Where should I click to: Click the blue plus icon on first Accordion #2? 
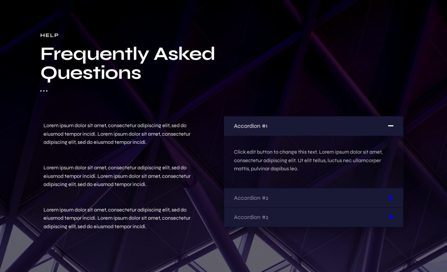(391, 198)
